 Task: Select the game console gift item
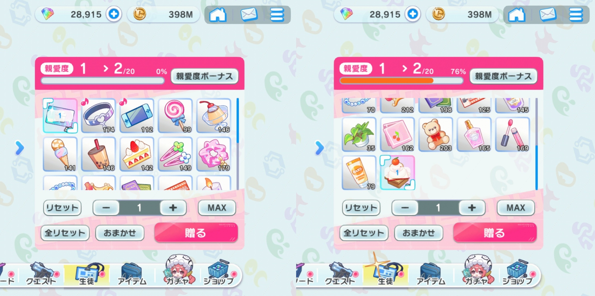click(x=137, y=116)
